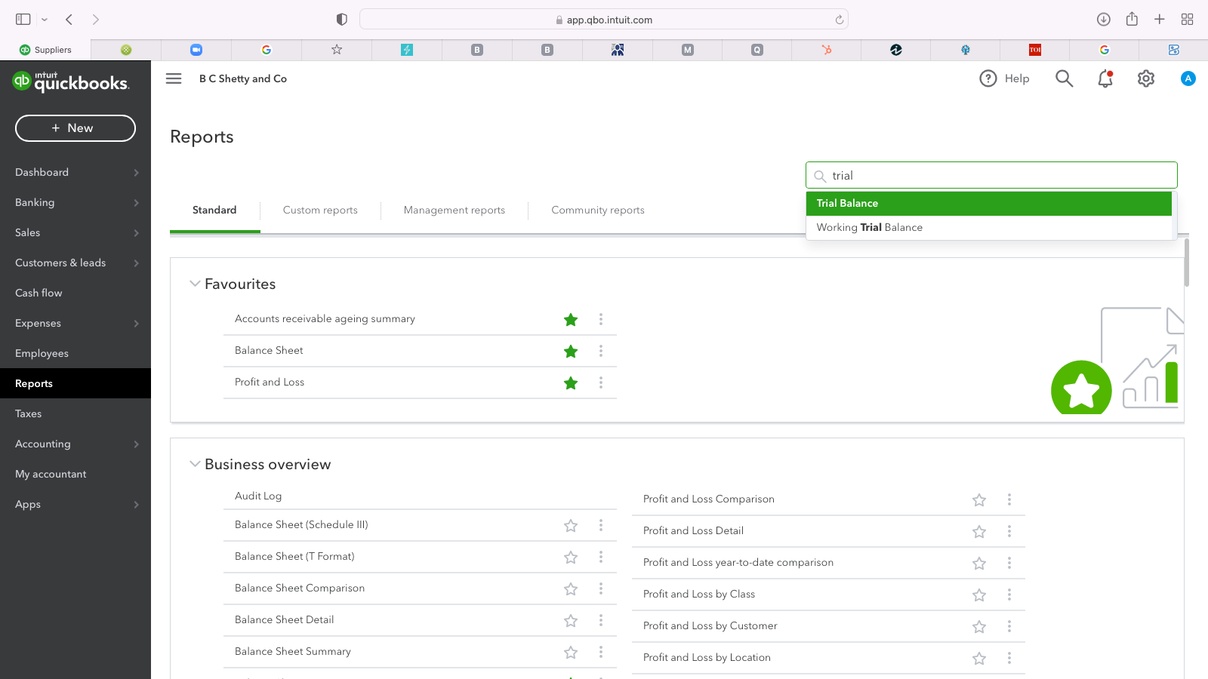The width and height of the screenshot is (1208, 679).
Task: Mark Profit and Loss by Class as favourite
Action: click(x=979, y=595)
